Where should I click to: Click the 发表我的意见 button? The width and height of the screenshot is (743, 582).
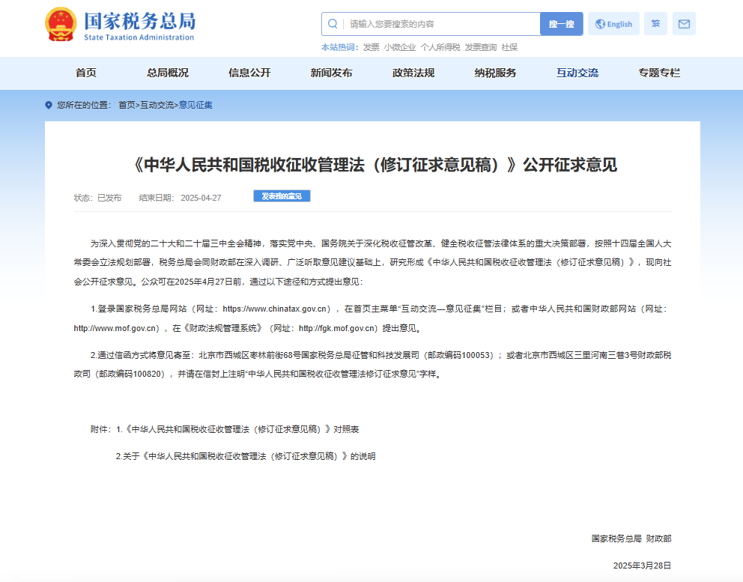pos(282,195)
